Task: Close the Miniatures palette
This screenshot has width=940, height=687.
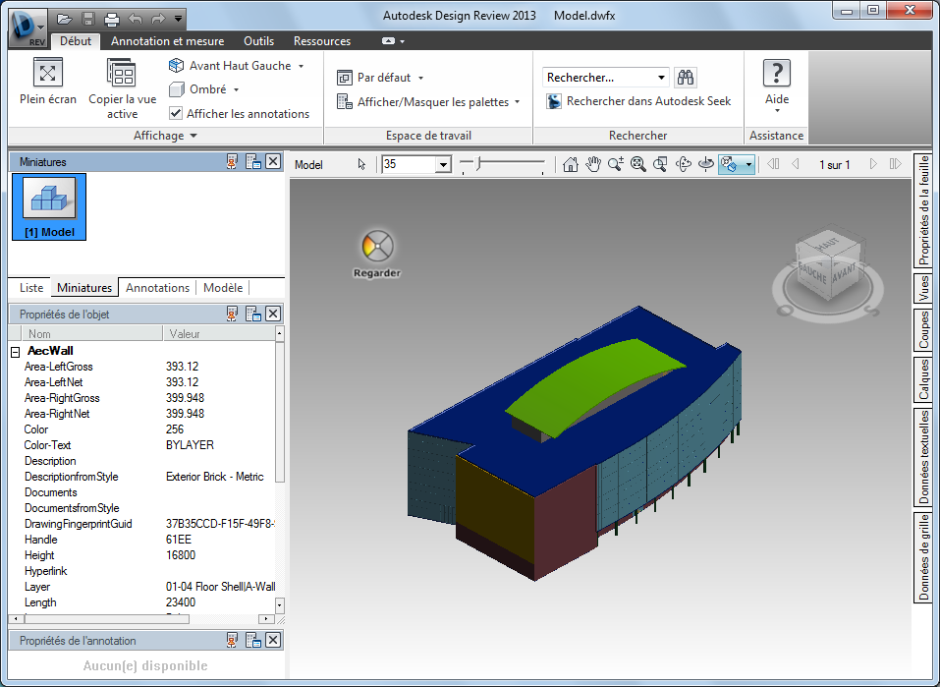Action: (x=273, y=161)
